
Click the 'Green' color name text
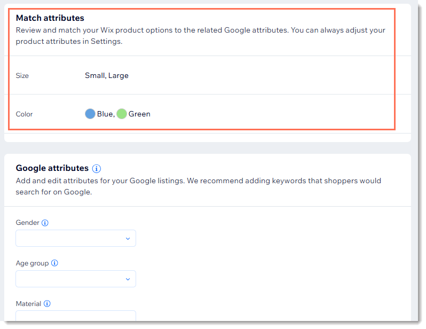tap(139, 114)
